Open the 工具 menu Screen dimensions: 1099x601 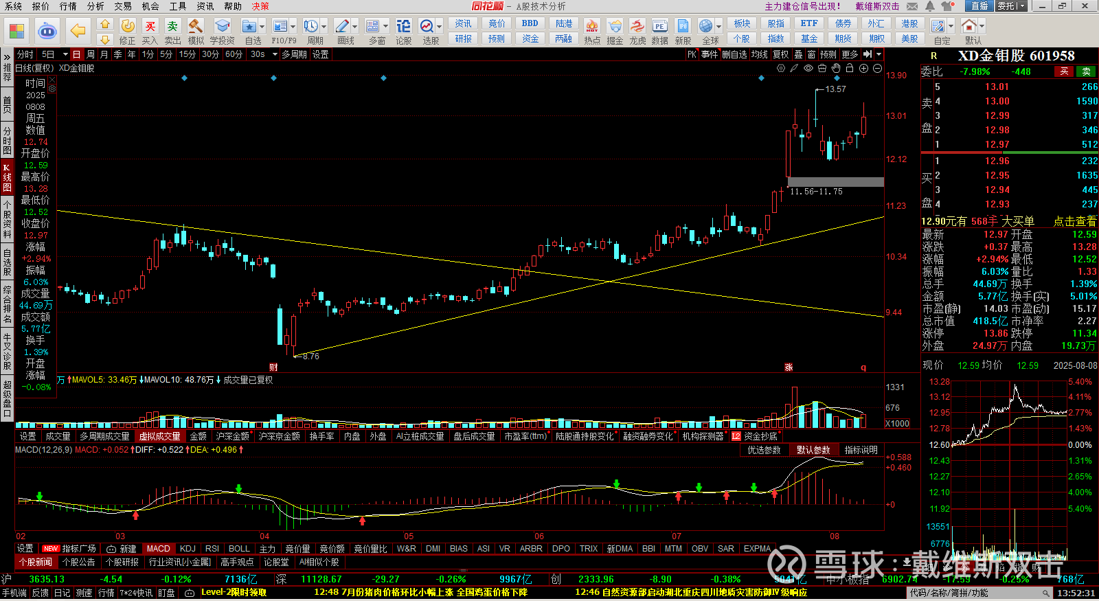178,5
